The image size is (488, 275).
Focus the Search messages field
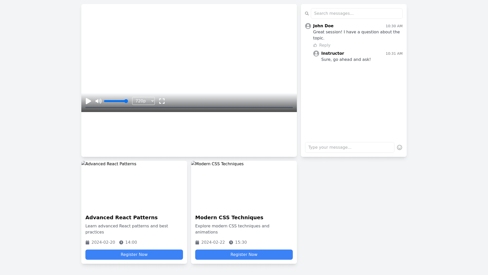(x=357, y=13)
